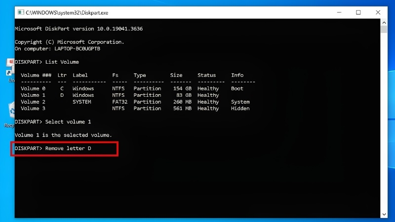Viewport: 395px width, 222px height.
Task: Click the 'Info' column header
Action: (x=237, y=75)
